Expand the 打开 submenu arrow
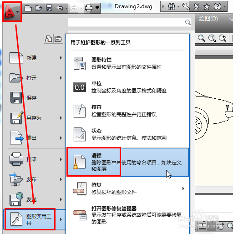 point(61,78)
